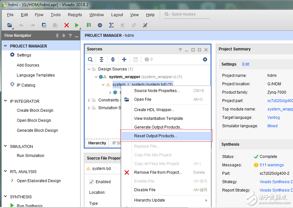Select Create HDL Wrapper menu entry

tap(166, 110)
